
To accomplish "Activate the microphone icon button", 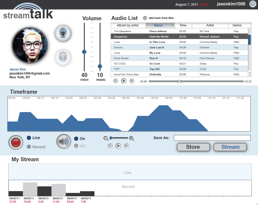I will pos(63,33).
